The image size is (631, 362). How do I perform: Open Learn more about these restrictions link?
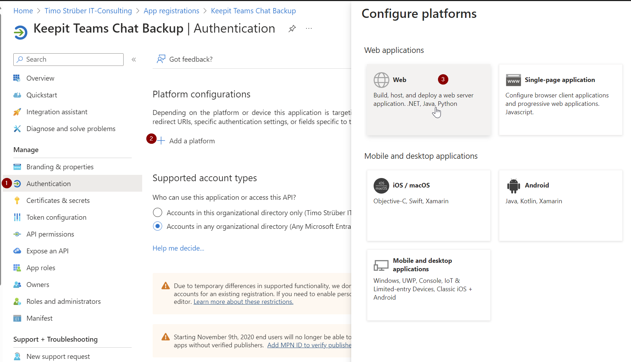click(243, 302)
